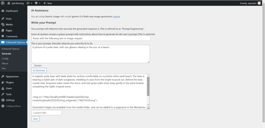Select the EntGenAI Options submenu item
Viewport: 265px width, 128px height.
(10, 49)
